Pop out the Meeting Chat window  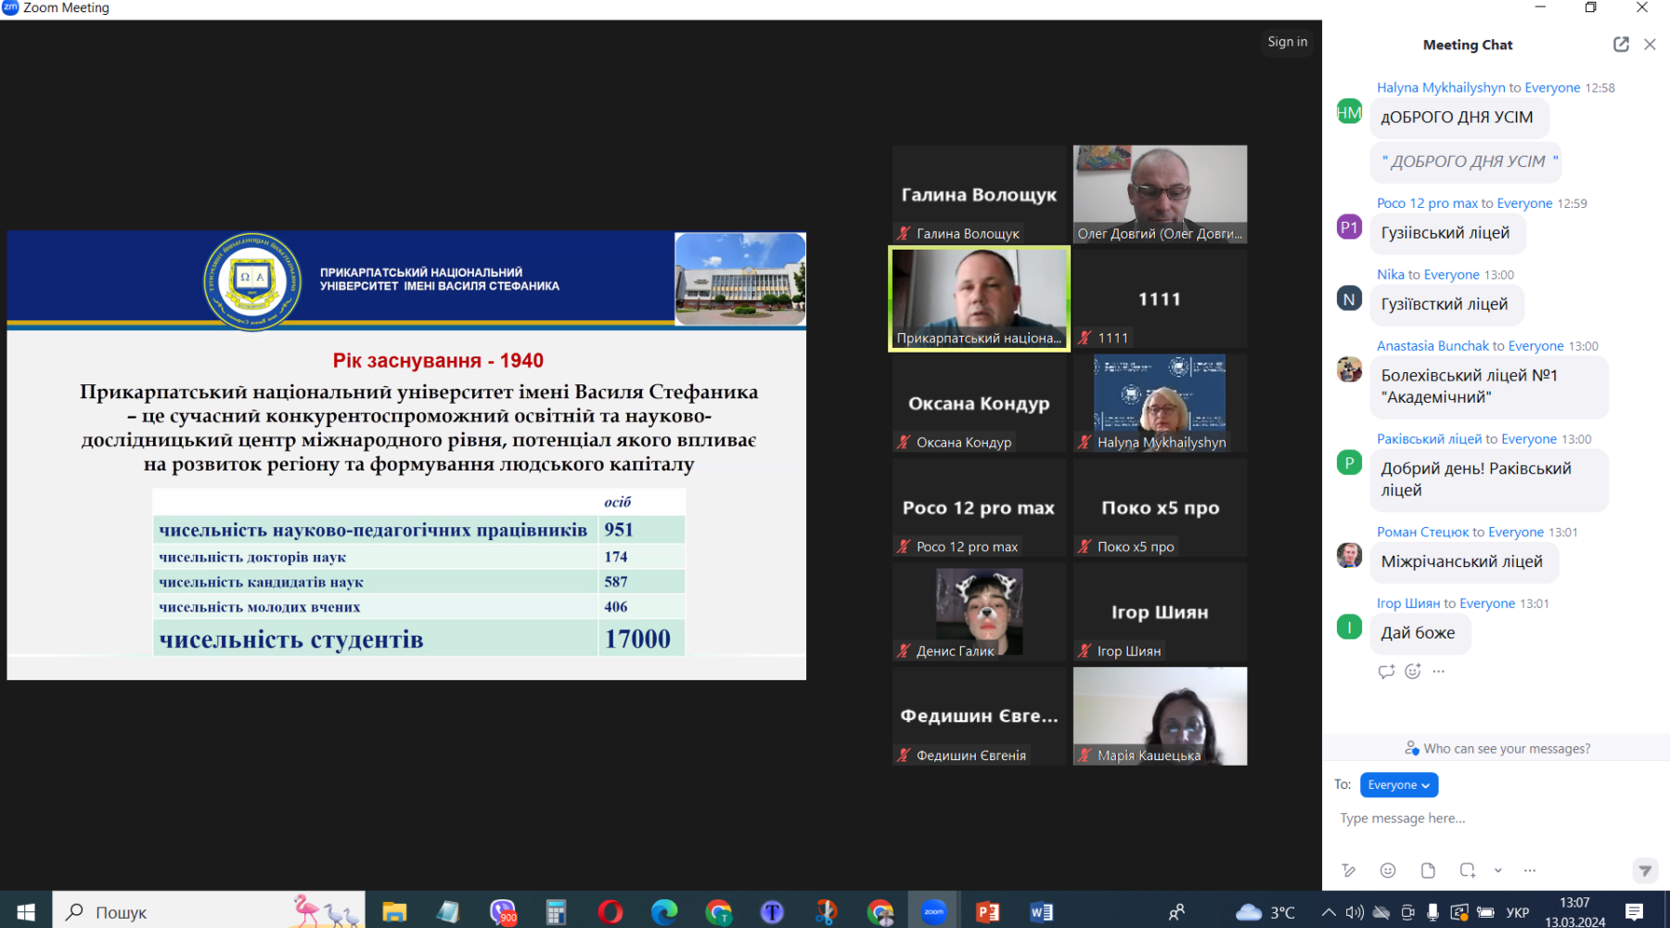pos(1621,45)
